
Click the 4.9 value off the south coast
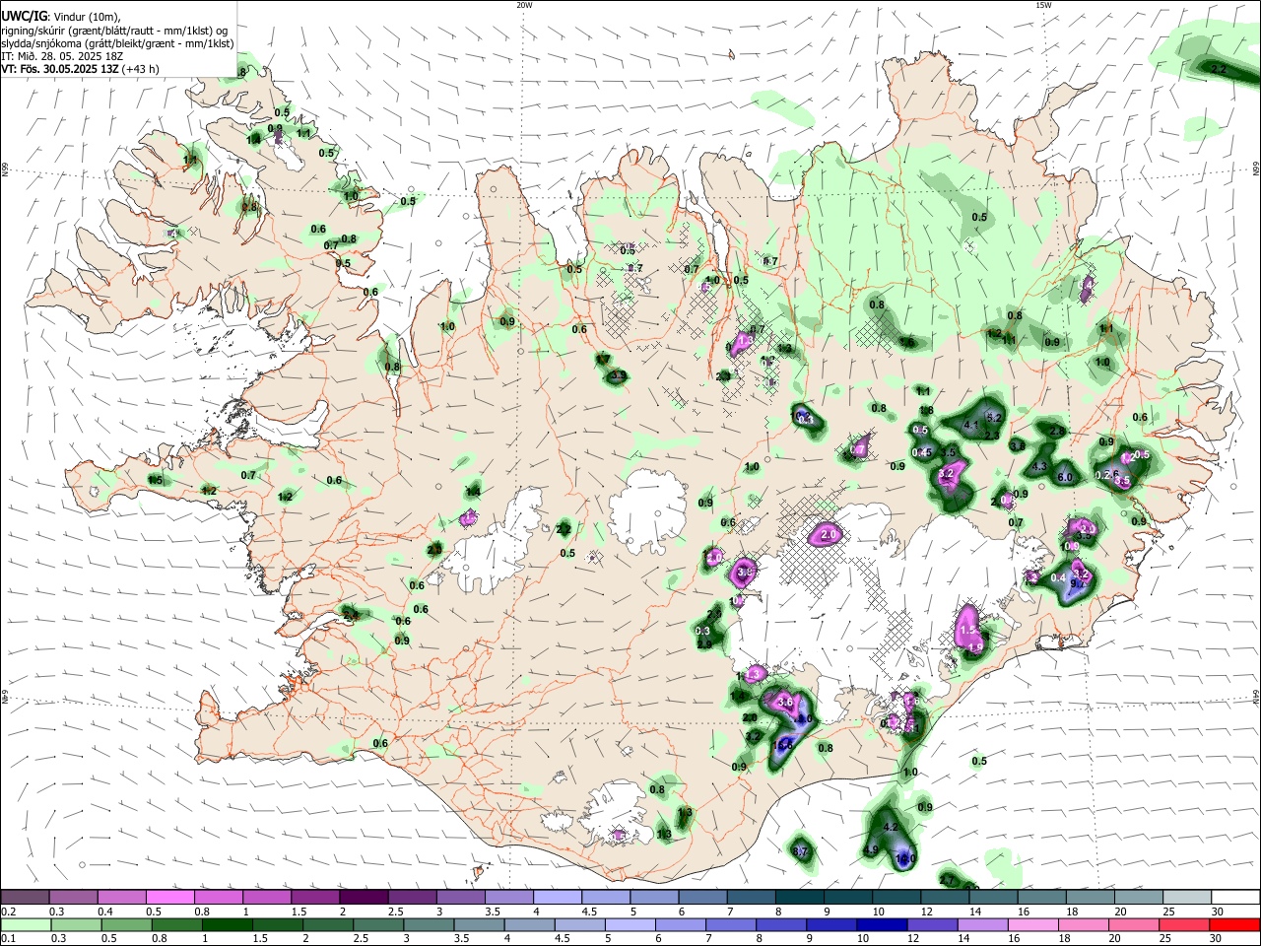click(870, 850)
